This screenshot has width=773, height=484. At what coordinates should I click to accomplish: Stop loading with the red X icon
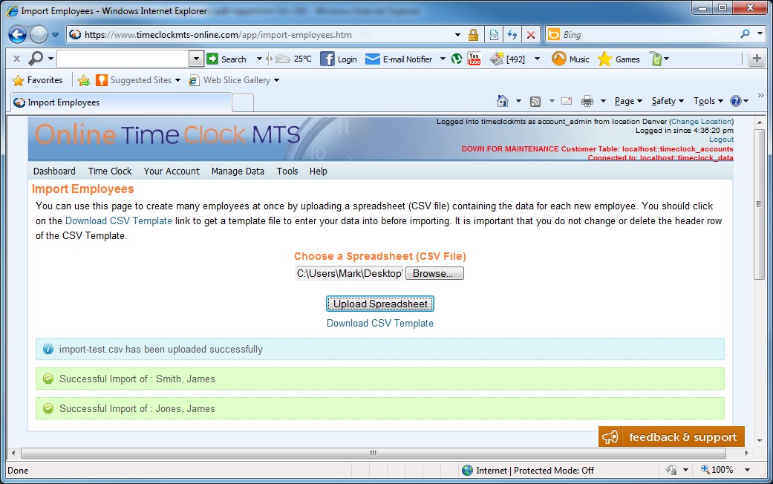coord(531,34)
